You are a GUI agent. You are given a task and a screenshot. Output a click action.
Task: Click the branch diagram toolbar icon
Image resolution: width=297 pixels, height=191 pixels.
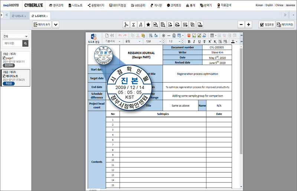click(126, 25)
